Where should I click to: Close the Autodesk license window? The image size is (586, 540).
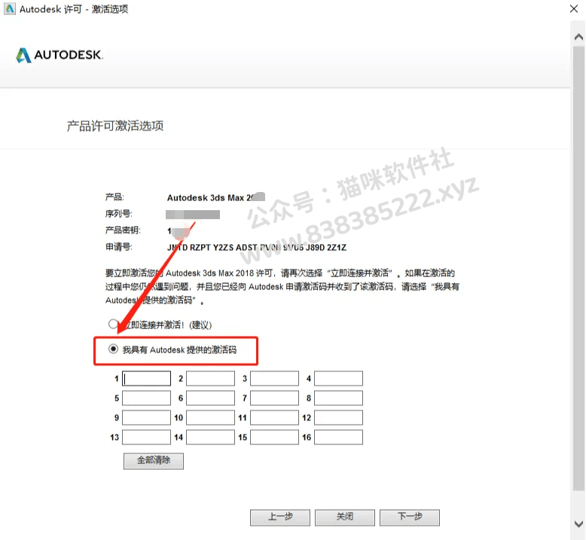click(574, 8)
